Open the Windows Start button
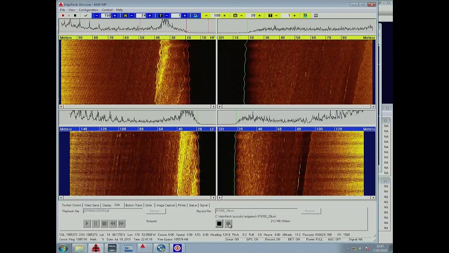Image resolution: width=449 pixels, height=253 pixels. point(63,248)
